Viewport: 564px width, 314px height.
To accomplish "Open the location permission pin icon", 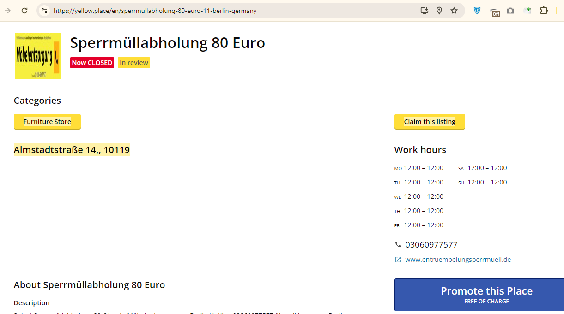I will pos(439,11).
